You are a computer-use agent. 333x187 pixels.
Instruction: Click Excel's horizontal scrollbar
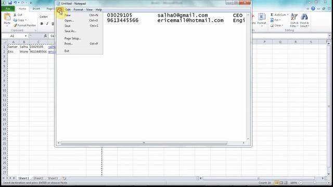259,178
